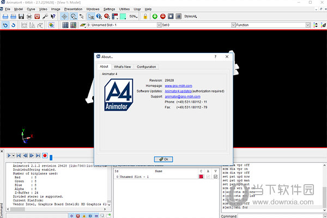Open the 50% zoom dropdown

coord(134,16)
